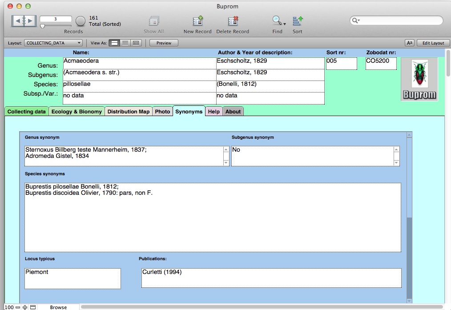451x310 pixels.
Task: Switch to List view
Action: [x=125, y=43]
